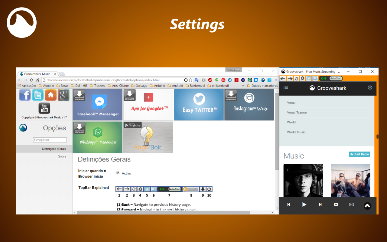
Task: Skip to the next track
Action: pyautogui.click(x=320, y=204)
